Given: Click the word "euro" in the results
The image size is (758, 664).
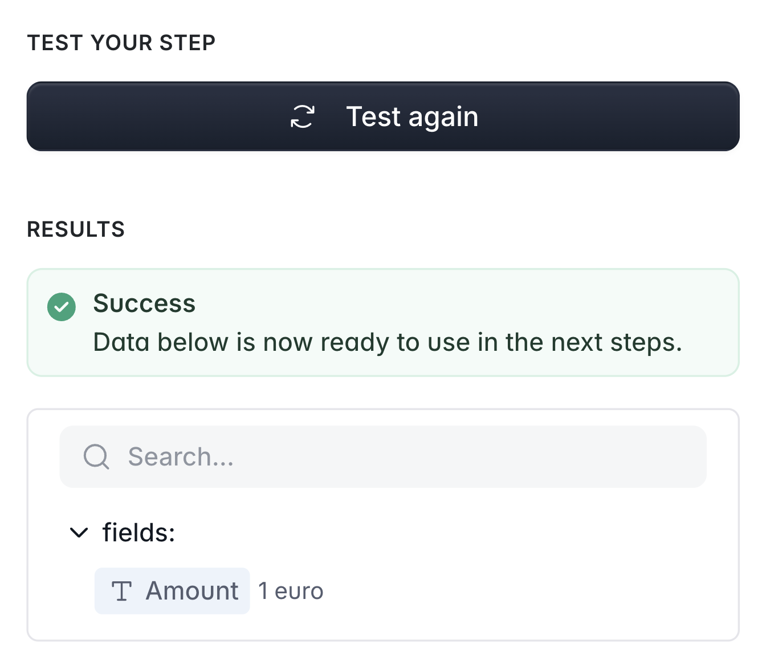Looking at the screenshot, I should pos(299,592).
